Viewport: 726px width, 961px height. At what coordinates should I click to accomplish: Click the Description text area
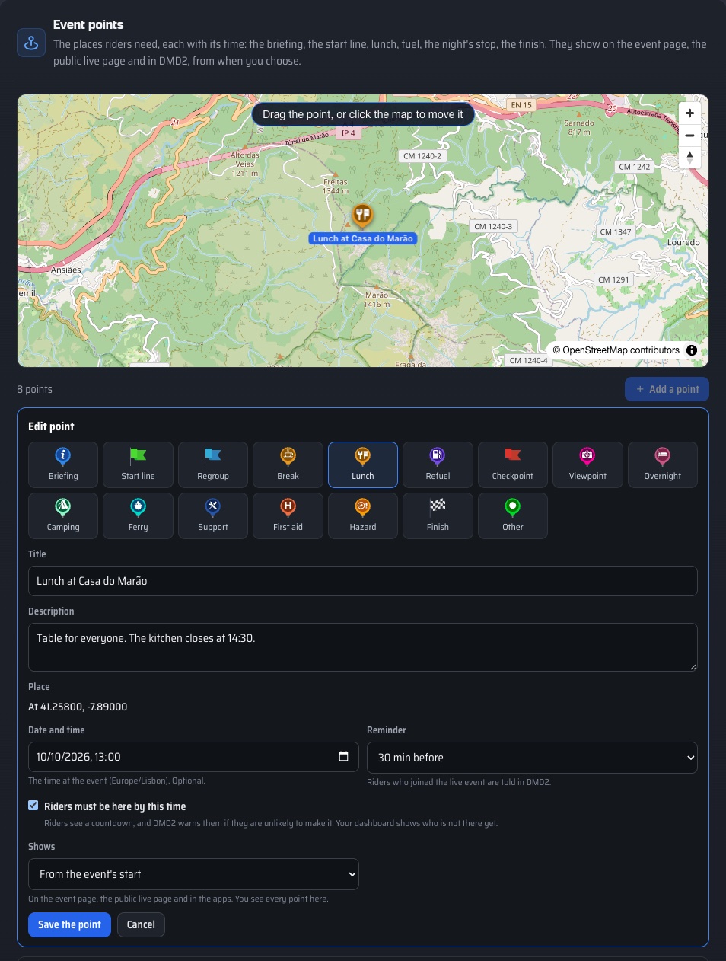tap(363, 647)
